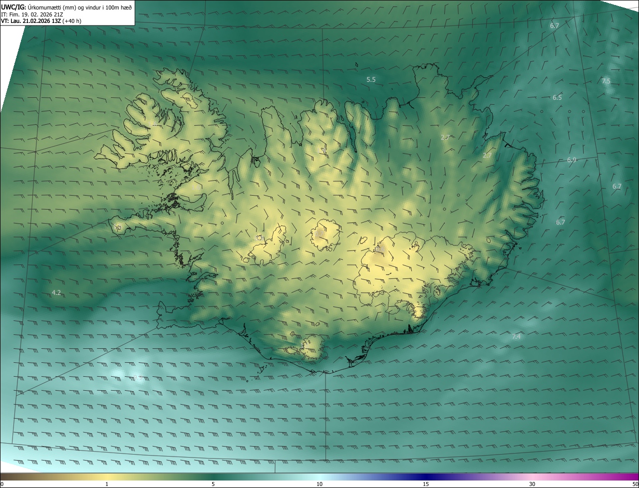Click the 'IT: Fim. 19. 02. 2026 21Z' line
This screenshot has height=488, width=639.
click(32, 14)
